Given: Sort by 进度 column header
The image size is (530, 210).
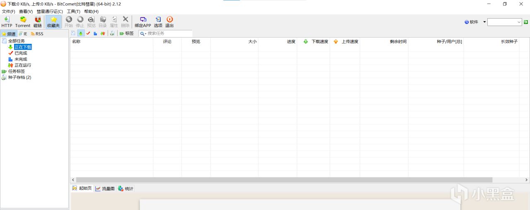Looking at the screenshot, I should coord(277,42).
